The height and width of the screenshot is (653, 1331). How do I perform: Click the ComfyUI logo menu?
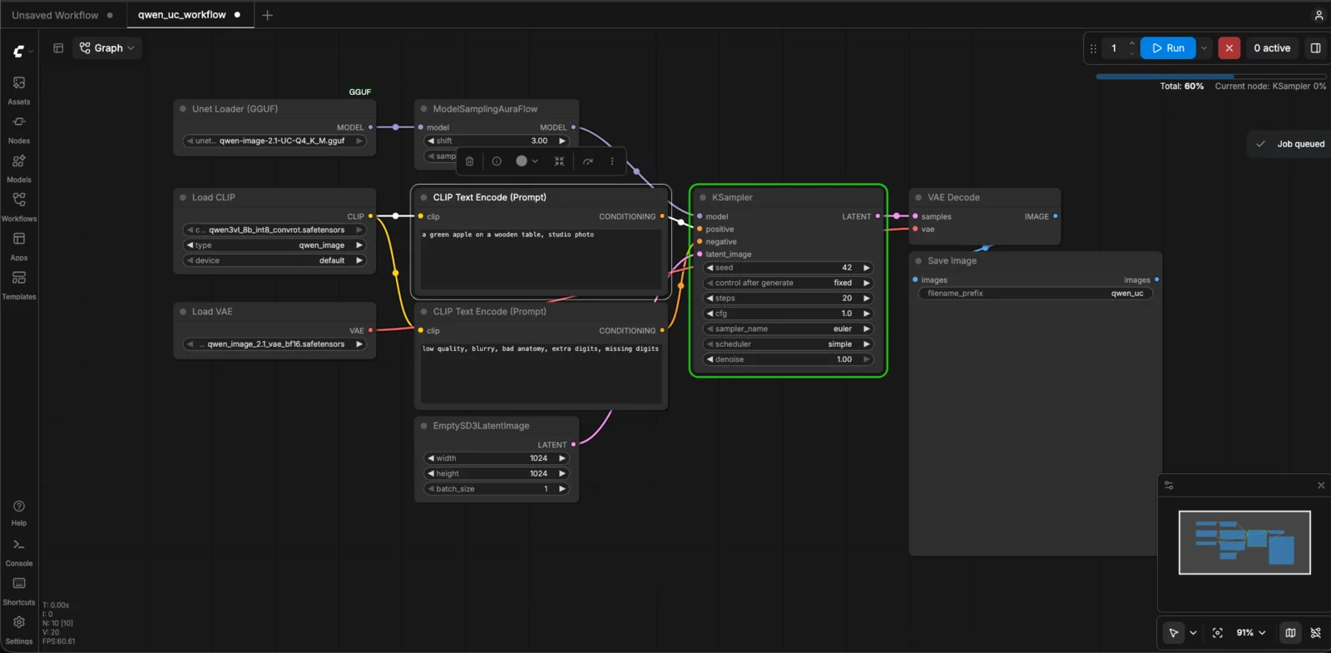[x=22, y=52]
